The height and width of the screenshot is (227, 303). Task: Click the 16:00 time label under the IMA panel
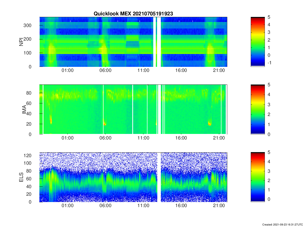181,138
